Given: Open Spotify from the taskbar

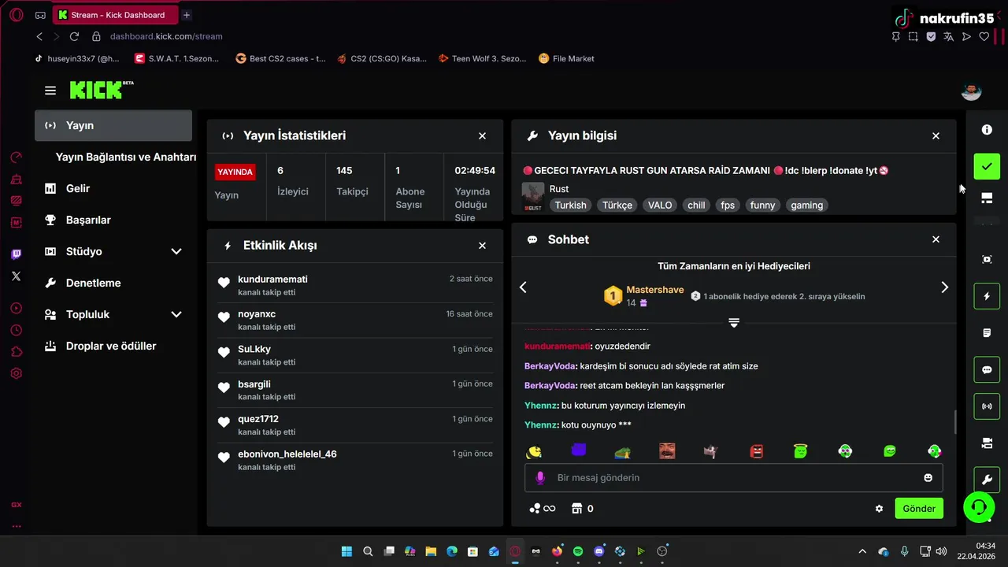Looking at the screenshot, I should click(x=578, y=551).
